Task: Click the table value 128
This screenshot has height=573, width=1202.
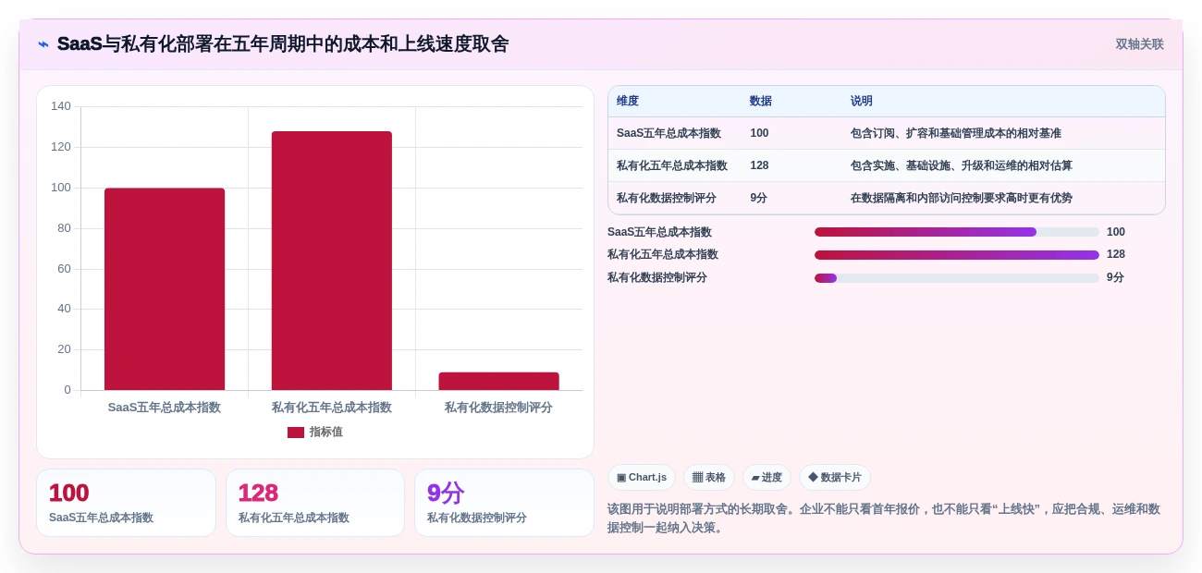Action: pos(759,165)
